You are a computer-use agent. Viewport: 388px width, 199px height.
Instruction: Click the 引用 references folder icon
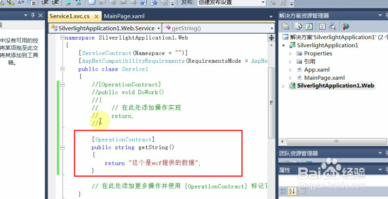[x=299, y=61]
